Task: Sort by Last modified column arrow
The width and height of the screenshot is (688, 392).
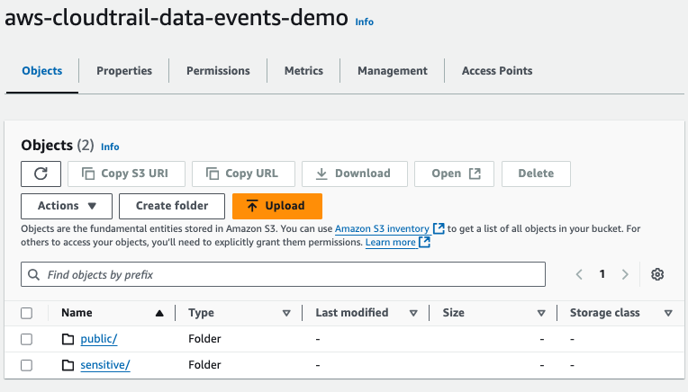Action: (x=413, y=313)
